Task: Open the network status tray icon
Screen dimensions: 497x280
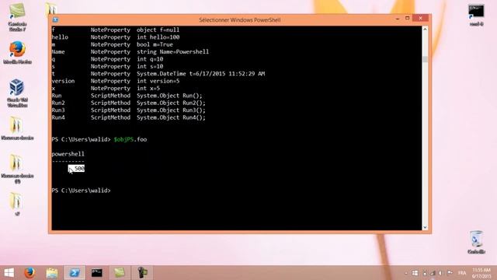Action: (x=433, y=273)
